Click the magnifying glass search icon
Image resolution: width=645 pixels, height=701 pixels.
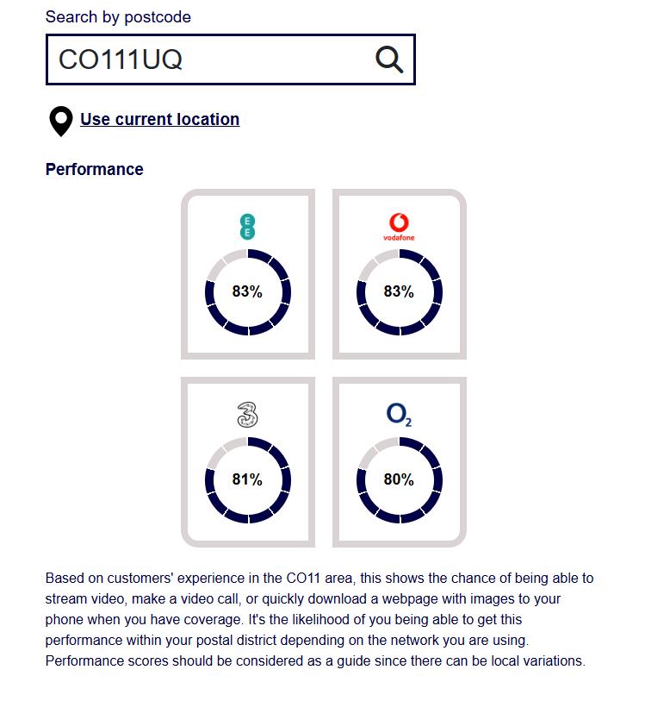point(389,59)
